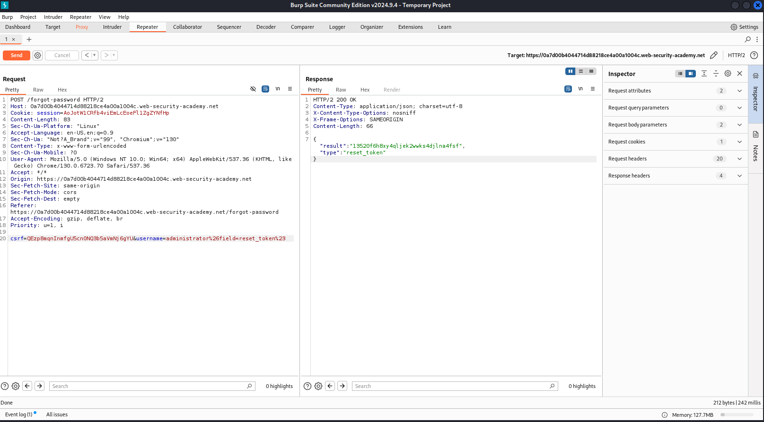Select top-bottom request/response layout
764x422 pixels.
pyautogui.click(x=581, y=71)
